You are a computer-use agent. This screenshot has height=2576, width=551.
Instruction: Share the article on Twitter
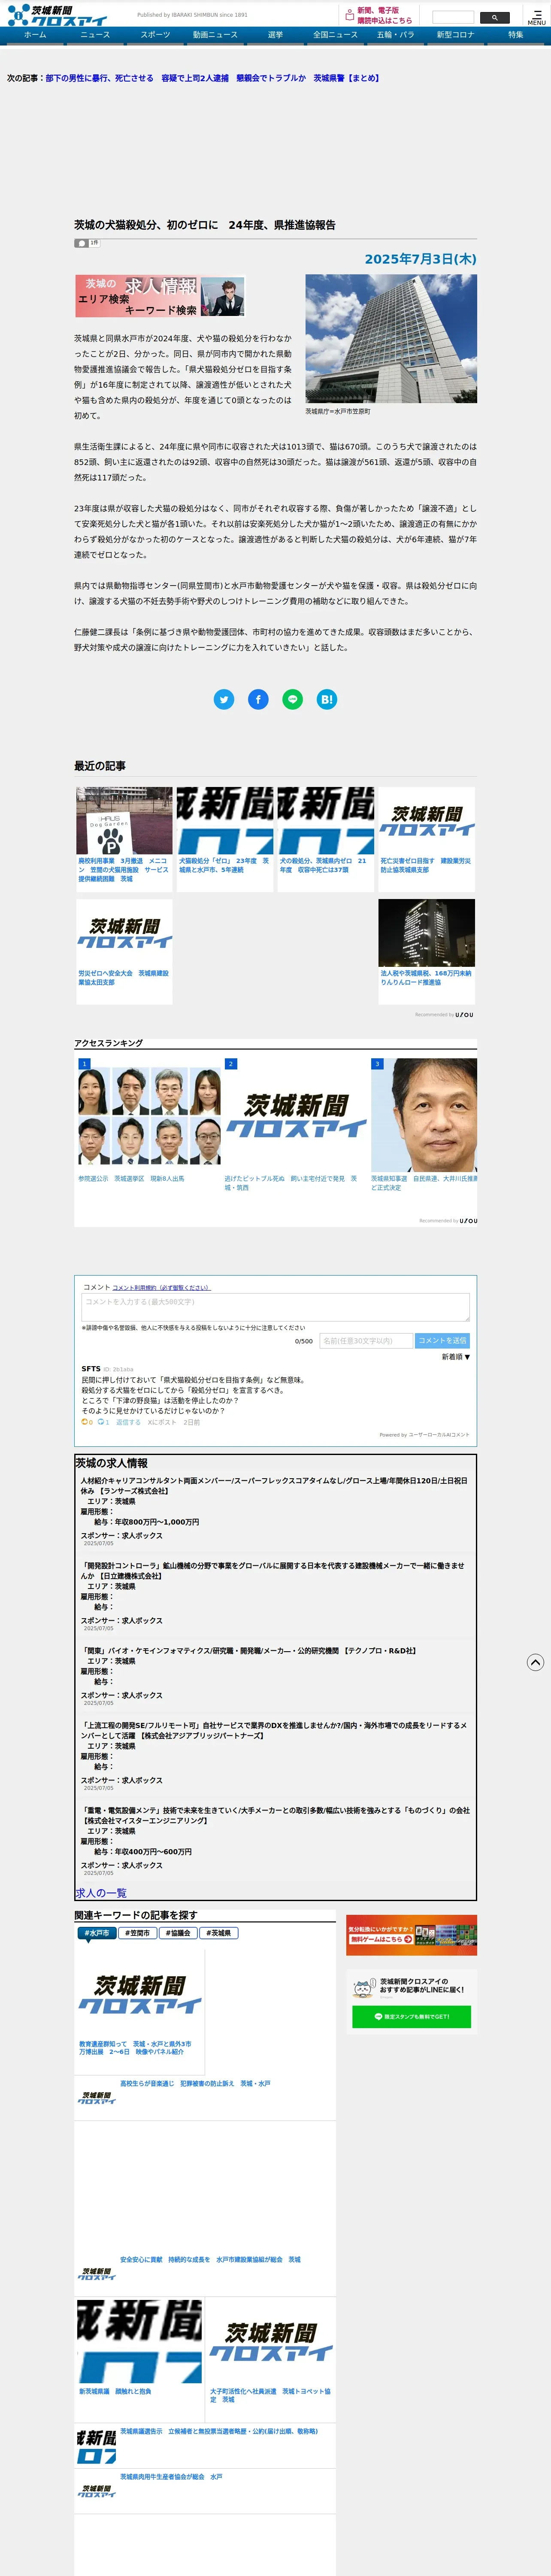(x=224, y=700)
